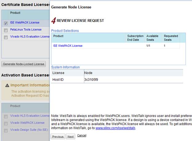Check the PetaLinux Tools License checkbox
Image resolution: width=192 pixels, height=141 pixels.
pyautogui.click(x=6, y=30)
